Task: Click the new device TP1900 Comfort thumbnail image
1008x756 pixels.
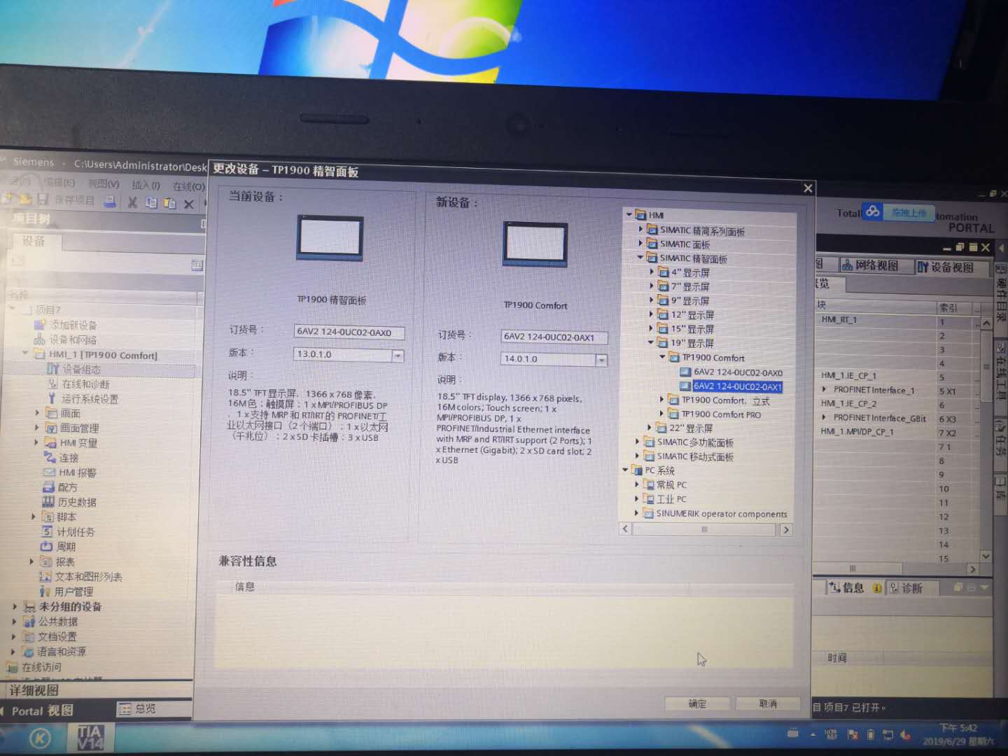Action: pos(535,244)
